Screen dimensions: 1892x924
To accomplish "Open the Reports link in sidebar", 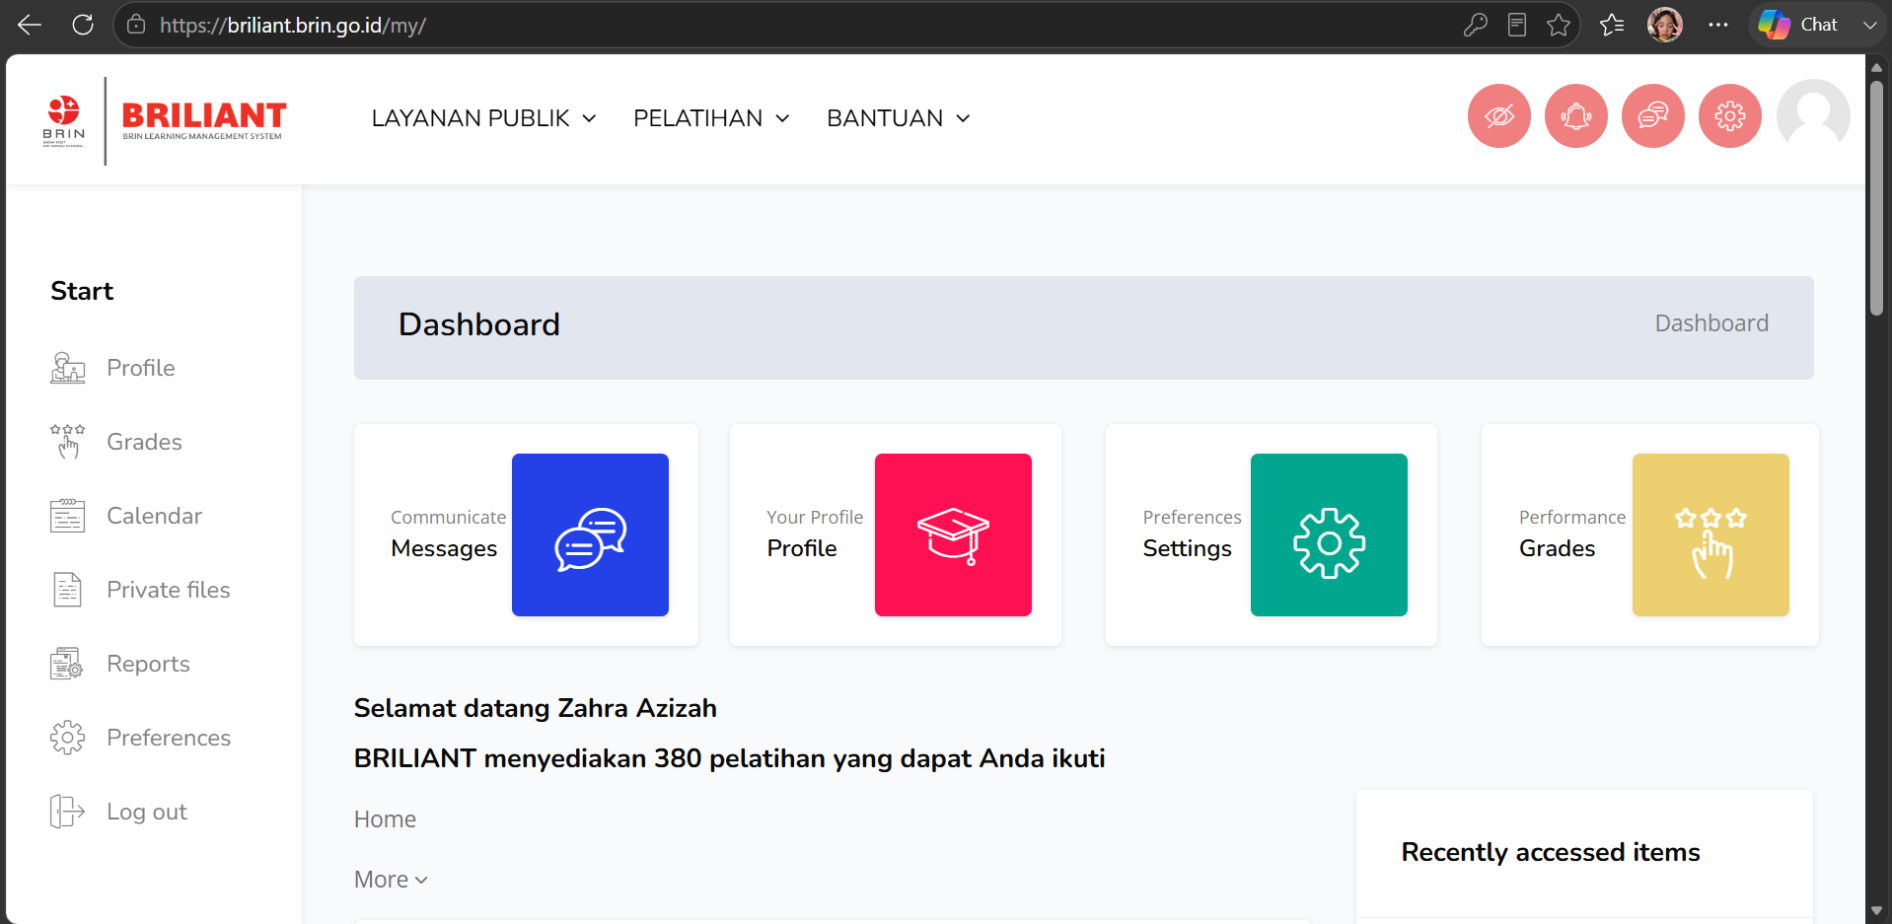I will pyautogui.click(x=148, y=664).
